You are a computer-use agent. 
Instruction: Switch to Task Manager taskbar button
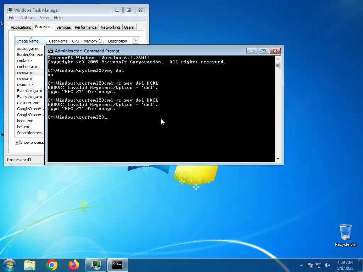point(96,265)
